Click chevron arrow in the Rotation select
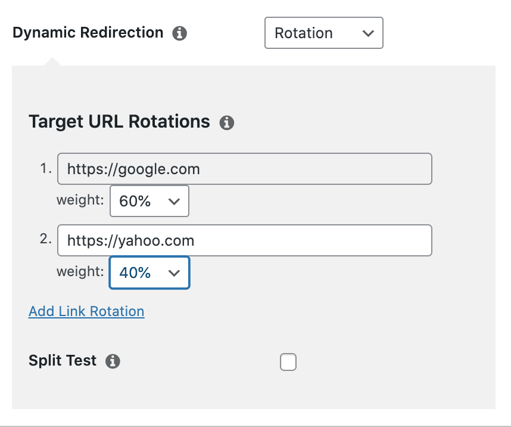 [368, 33]
